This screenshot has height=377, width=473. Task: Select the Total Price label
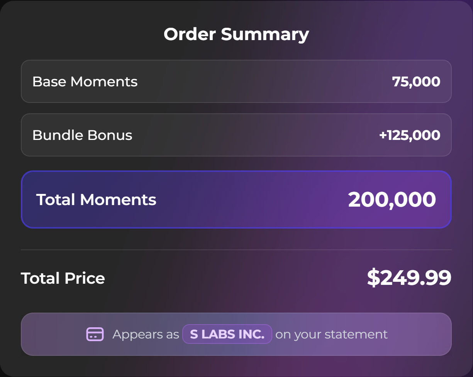pos(63,278)
